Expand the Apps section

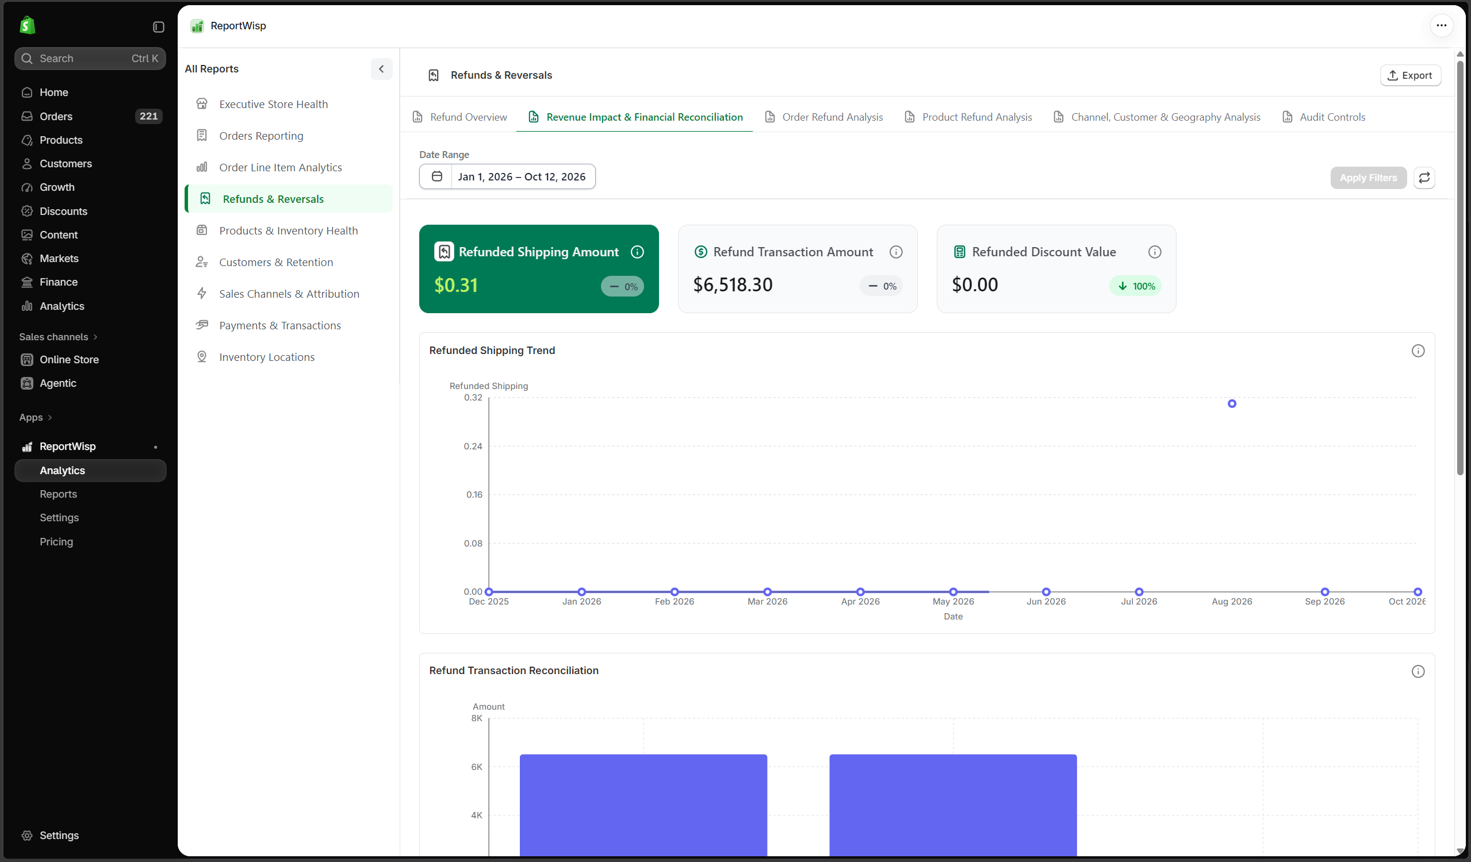[x=36, y=417]
